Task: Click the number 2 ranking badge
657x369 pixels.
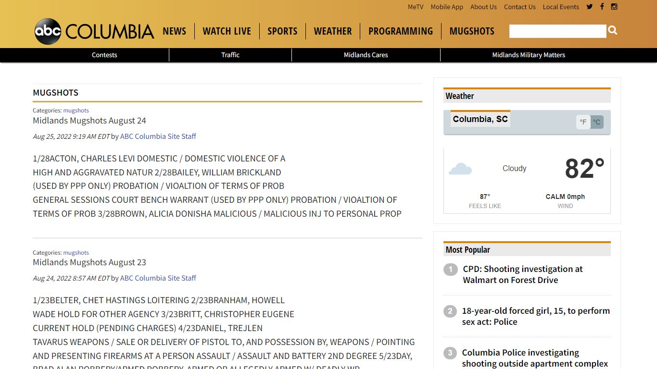Action: 450,311
